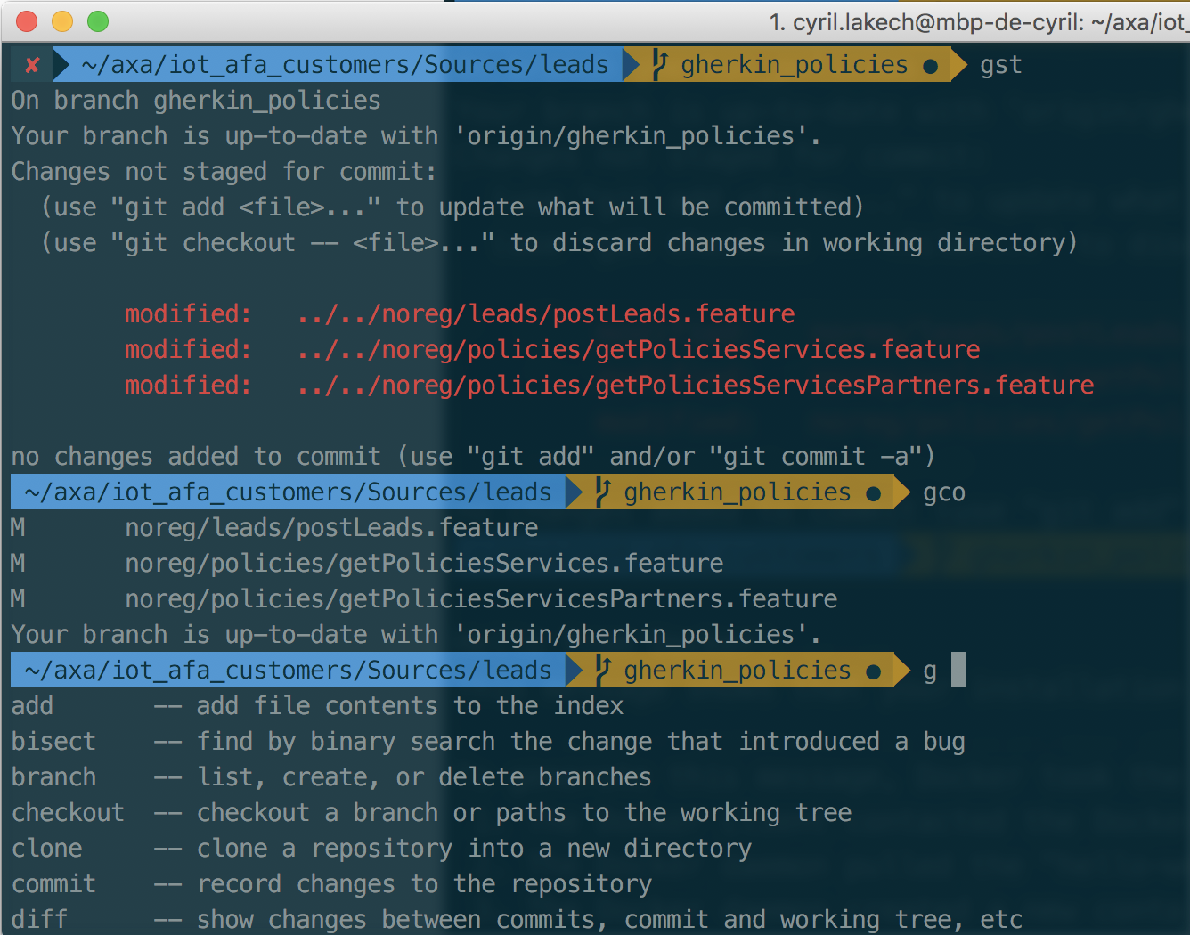Click 'list, create, or delete branches' description
Viewport: 1190px width, 935px height.
click(424, 777)
